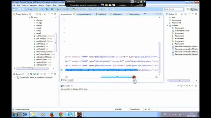Maximize the editor area
Screen dimensions: 211x118
[x=161, y=14]
